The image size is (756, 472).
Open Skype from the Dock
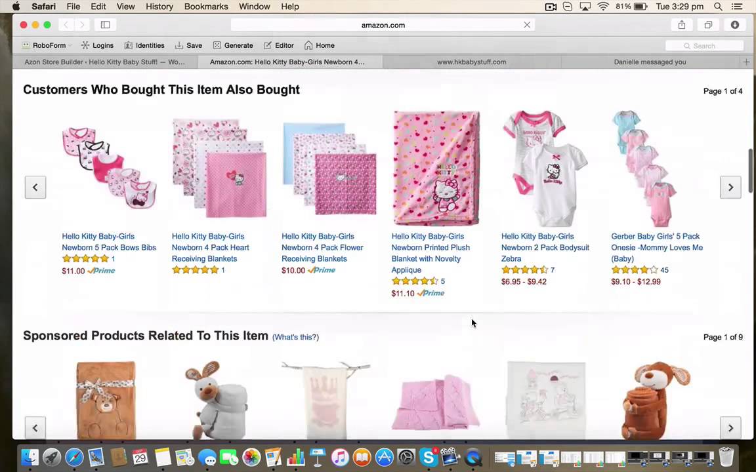pos(428,456)
